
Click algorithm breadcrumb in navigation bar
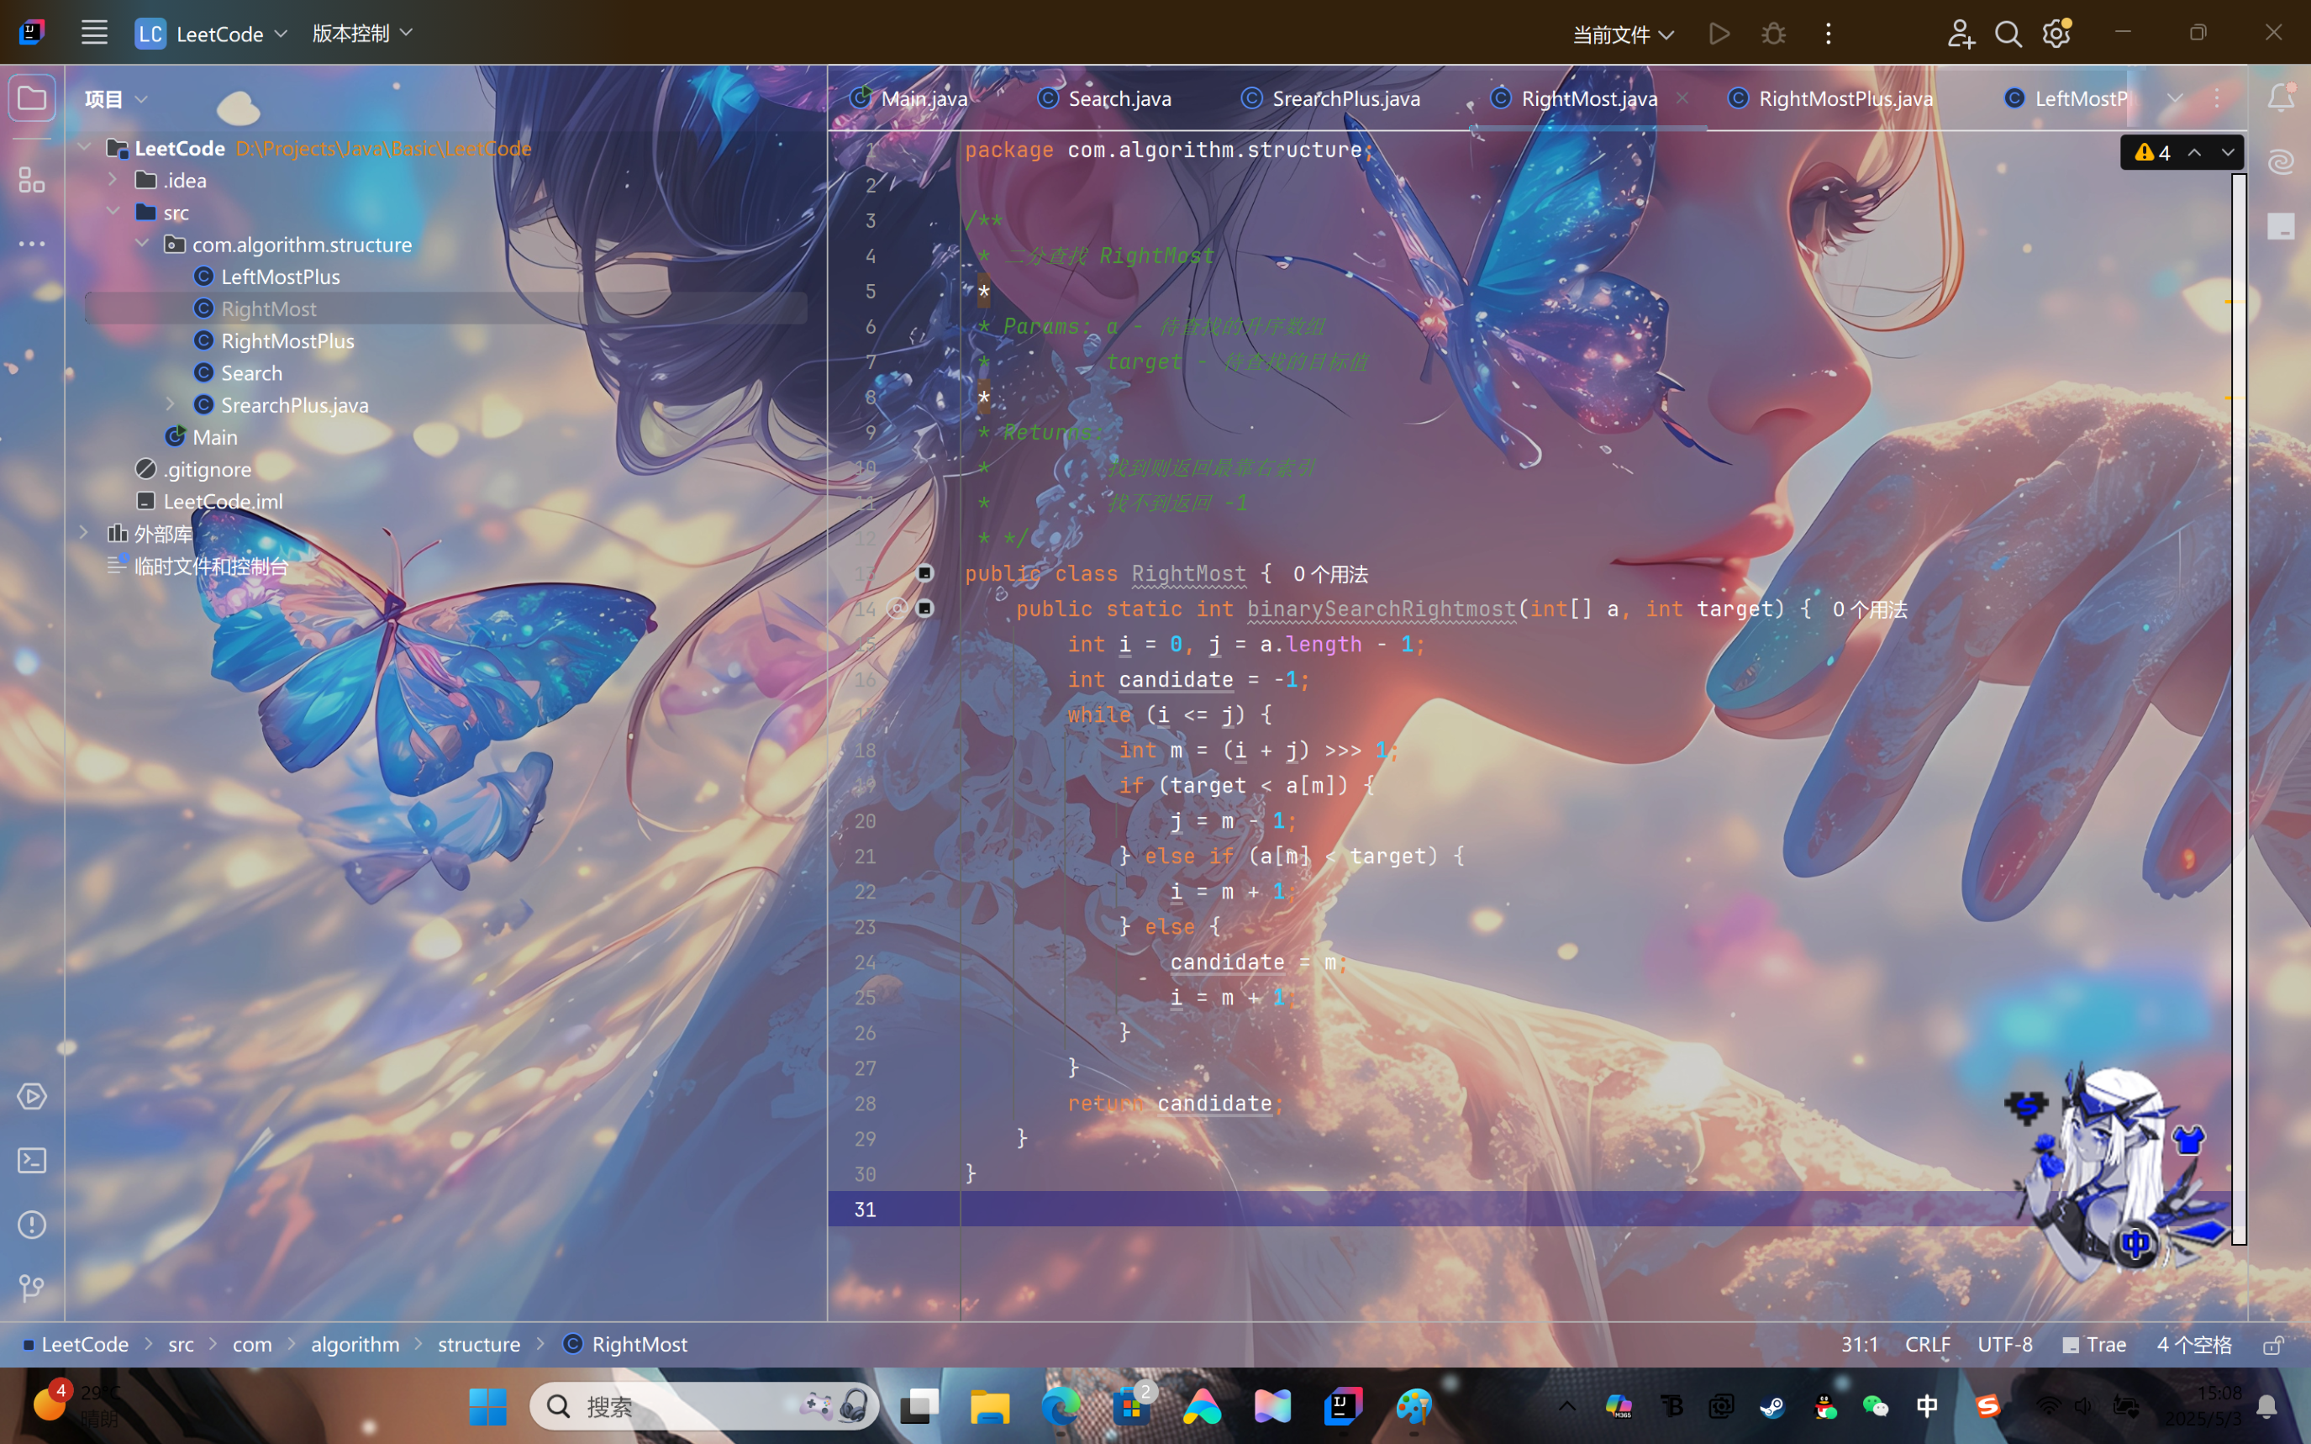[x=355, y=1345]
